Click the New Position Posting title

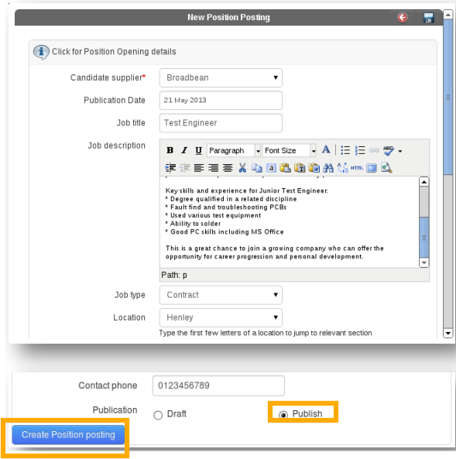(x=228, y=18)
